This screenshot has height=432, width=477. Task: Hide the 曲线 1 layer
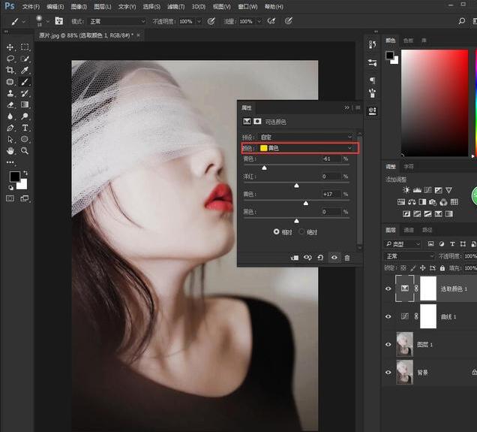[388, 316]
